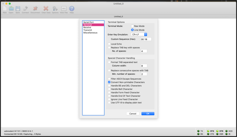Click the Cancel button
The height and width of the screenshot is (137, 237).
(133, 113)
